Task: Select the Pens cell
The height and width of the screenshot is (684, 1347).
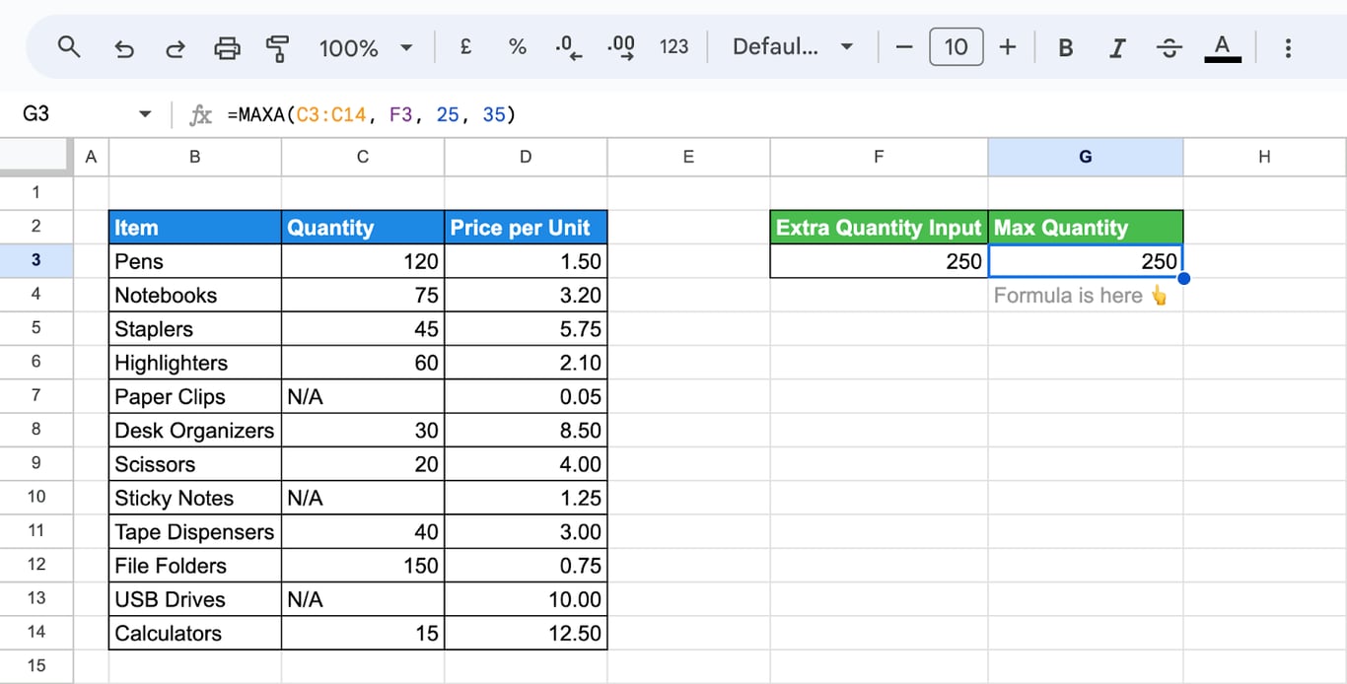Action: (194, 261)
